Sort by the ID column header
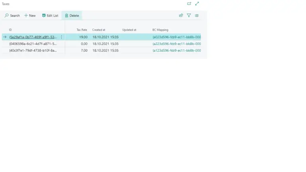306x172 pixels. [10, 30]
